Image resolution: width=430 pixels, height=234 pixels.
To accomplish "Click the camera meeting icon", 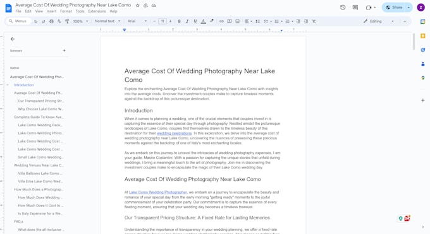I will click(369, 8).
